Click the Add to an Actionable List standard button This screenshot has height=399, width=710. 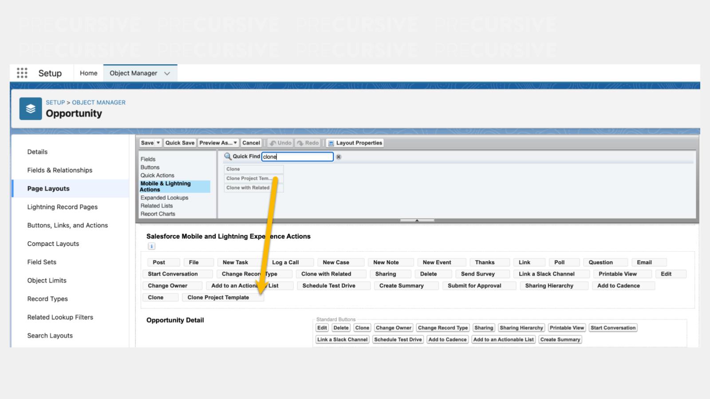(x=503, y=340)
